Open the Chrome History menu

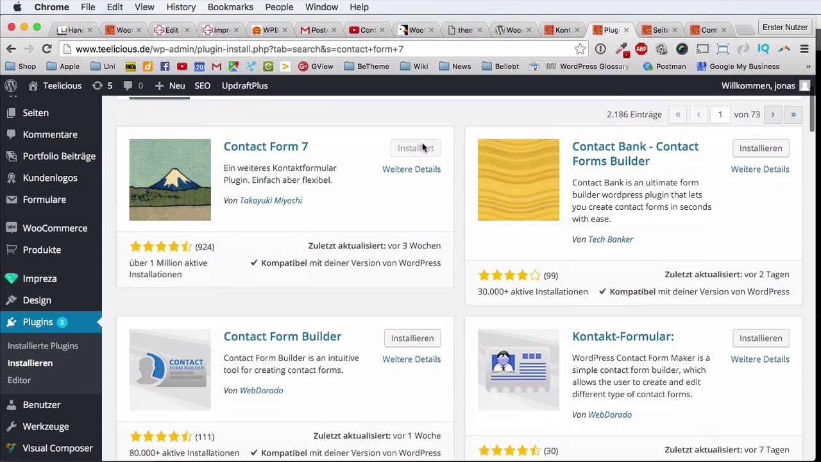pyautogui.click(x=181, y=7)
